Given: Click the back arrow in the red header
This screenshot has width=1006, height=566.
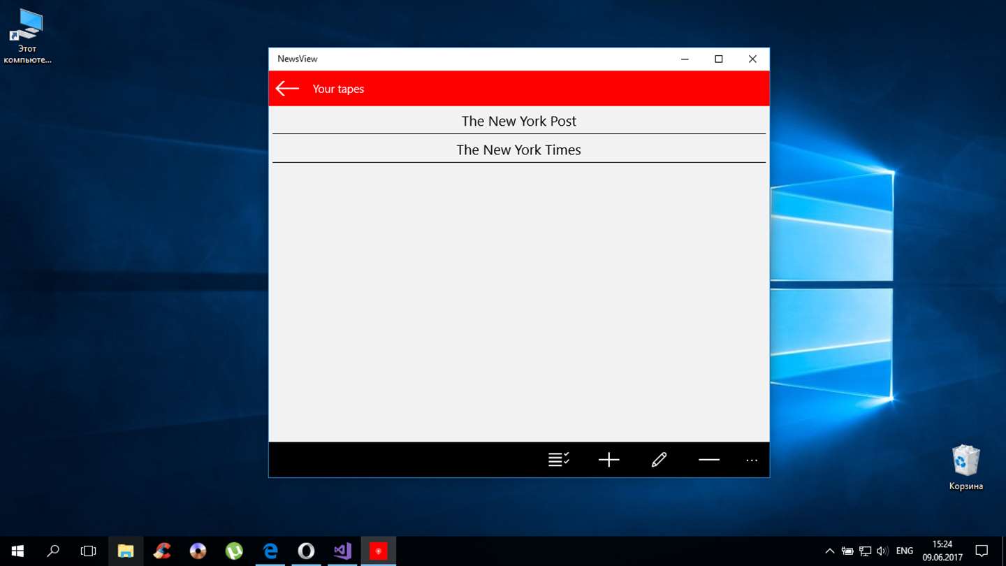Looking at the screenshot, I should tap(287, 88).
